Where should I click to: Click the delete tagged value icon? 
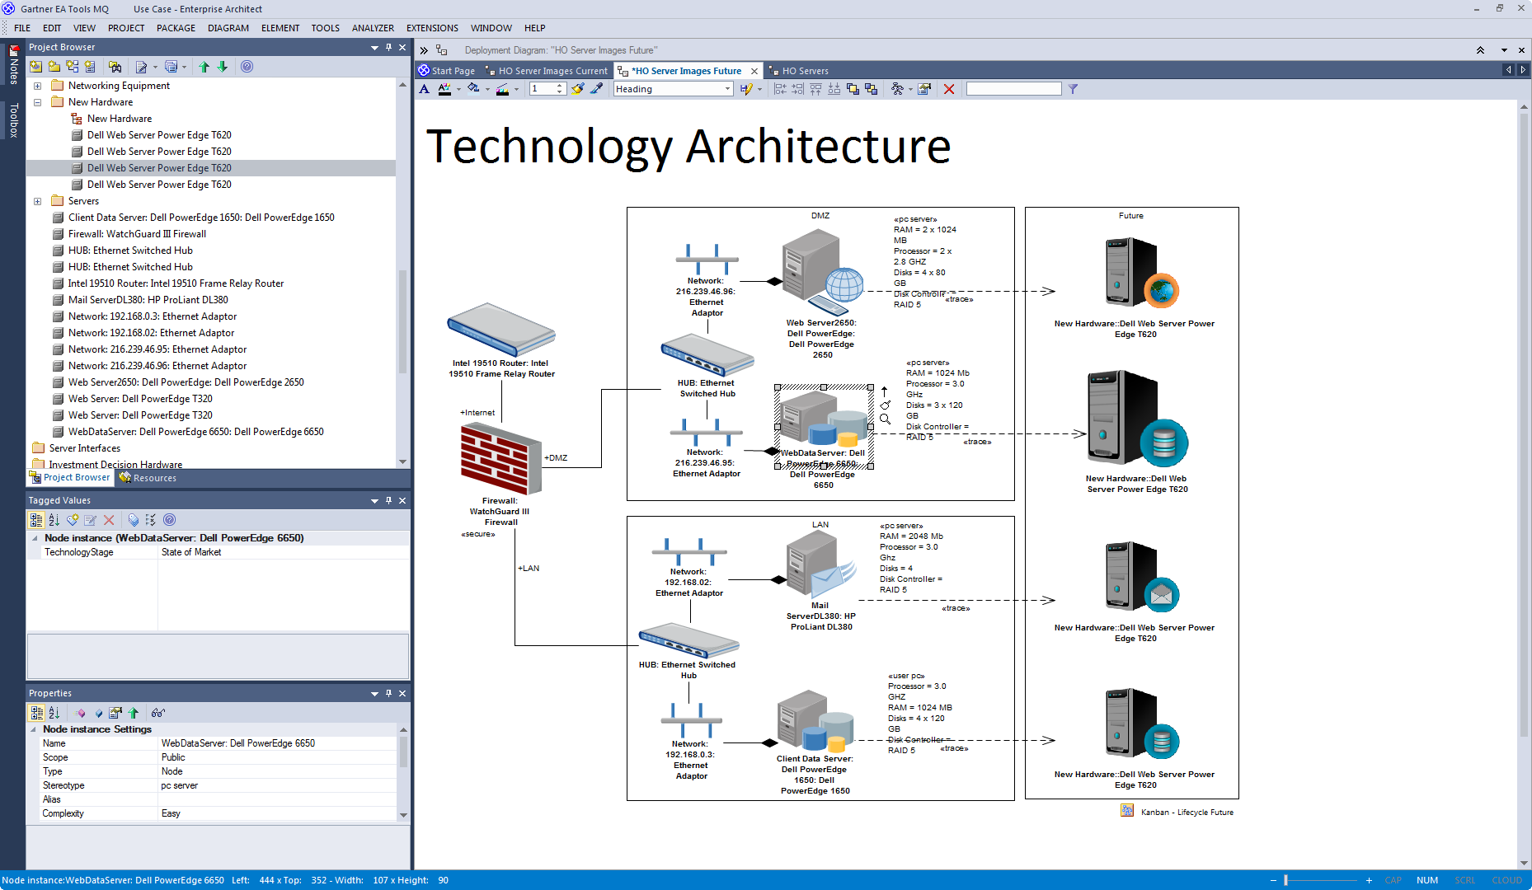pos(109,519)
